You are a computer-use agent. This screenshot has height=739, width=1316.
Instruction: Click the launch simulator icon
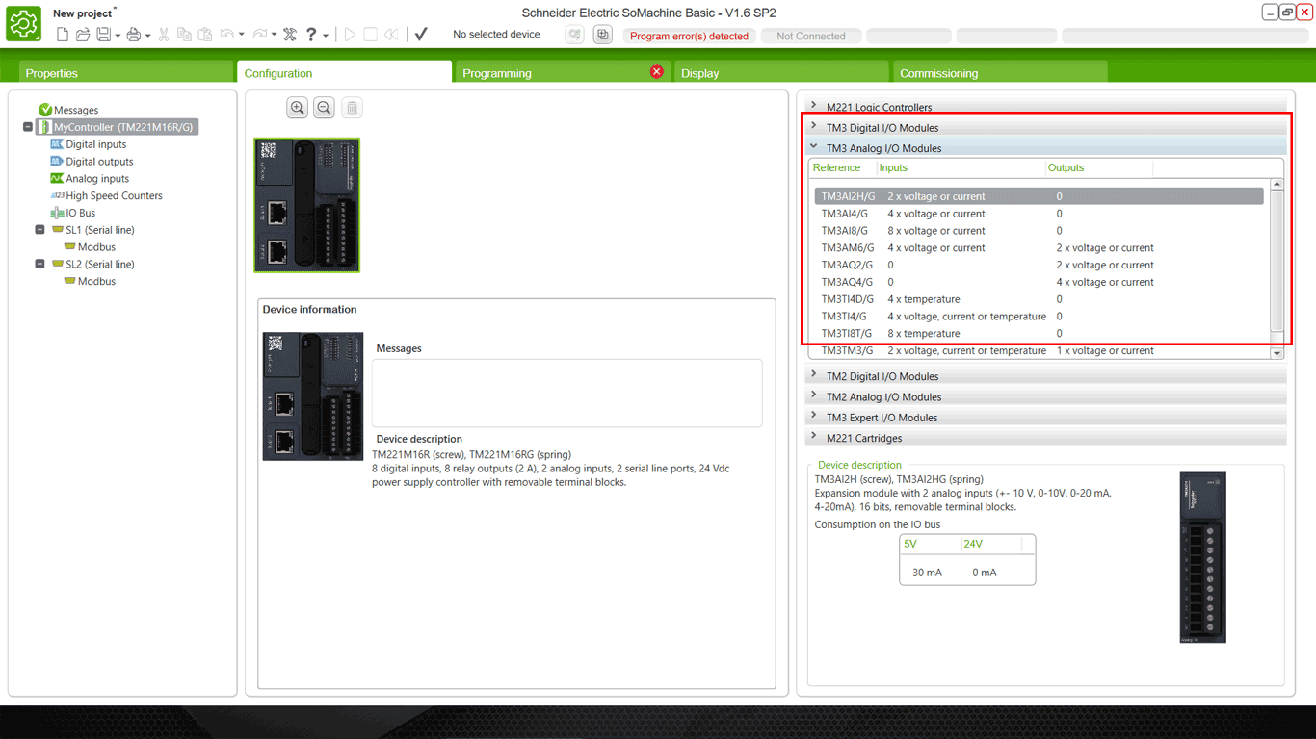pos(575,35)
